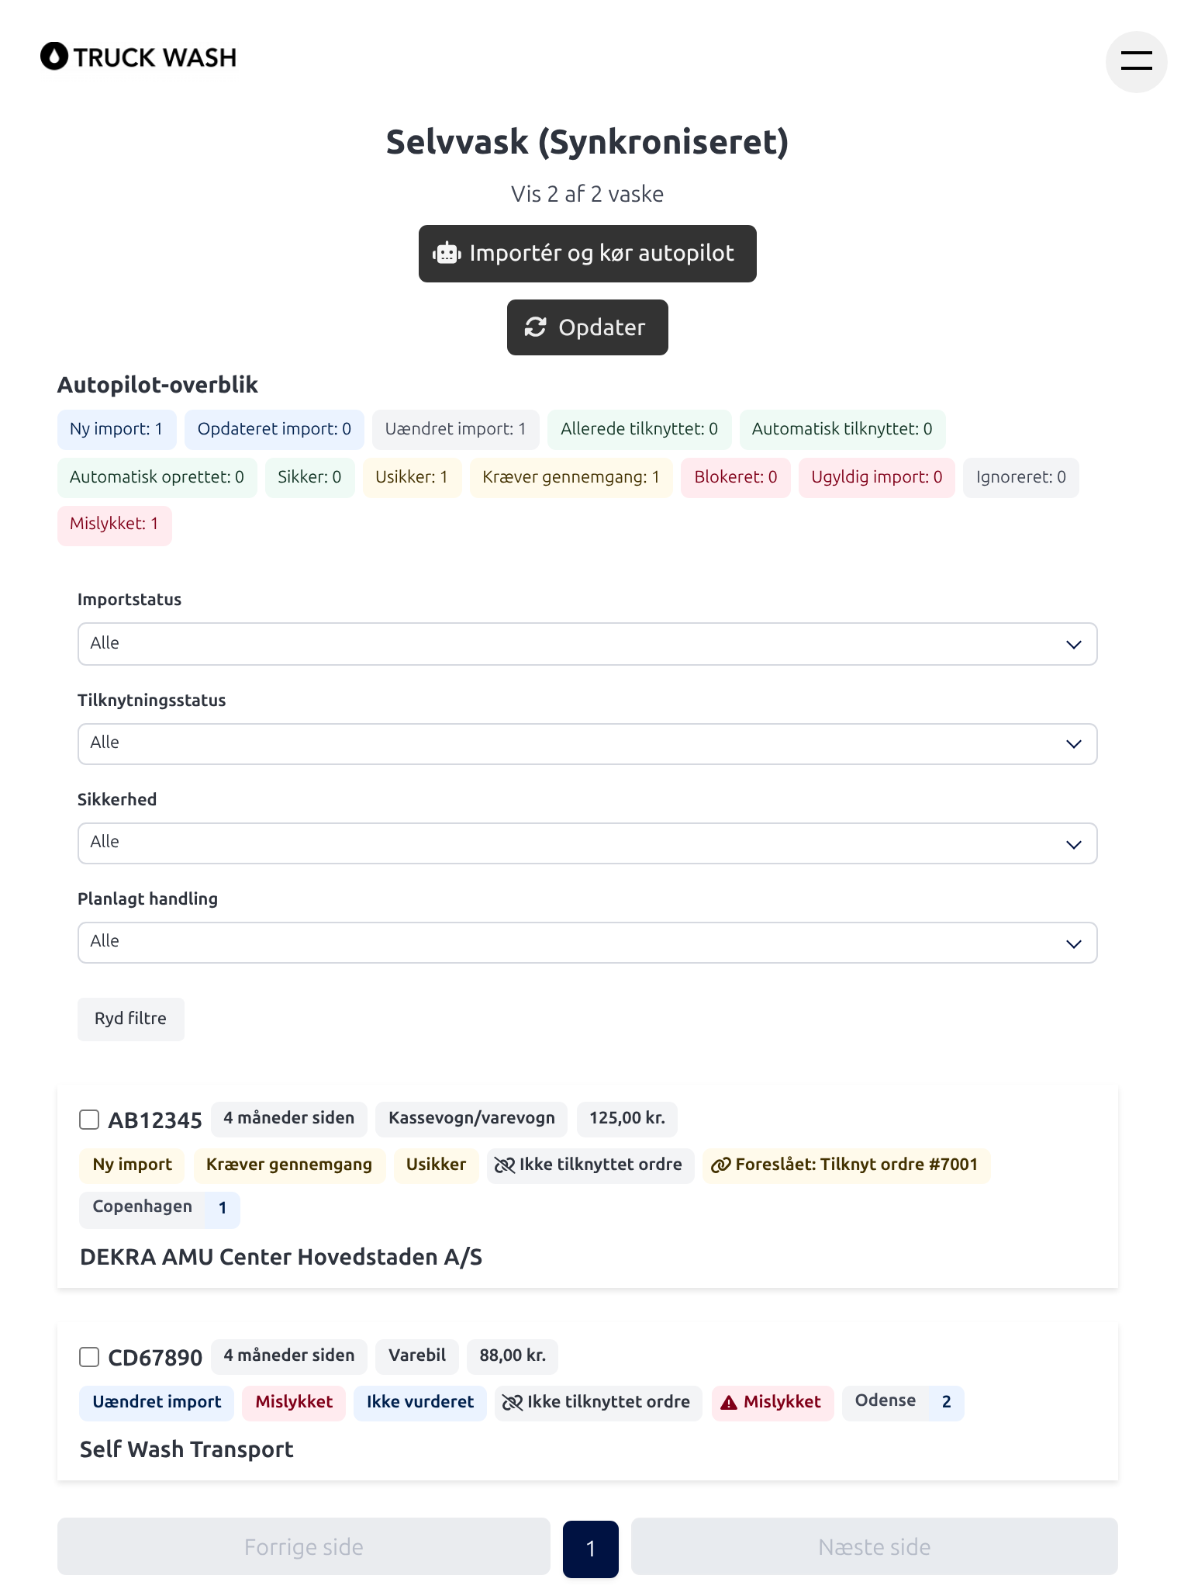
Task: Tick the CD67890 checkbox
Action: point(89,1357)
